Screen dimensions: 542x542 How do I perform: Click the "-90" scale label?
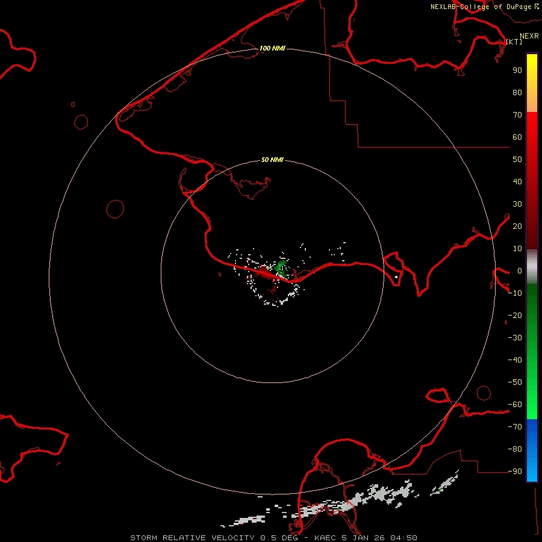click(x=515, y=472)
